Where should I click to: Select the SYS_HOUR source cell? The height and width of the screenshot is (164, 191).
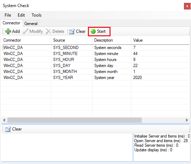click(x=63, y=60)
